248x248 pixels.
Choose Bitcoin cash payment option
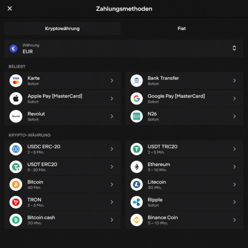pos(63,220)
